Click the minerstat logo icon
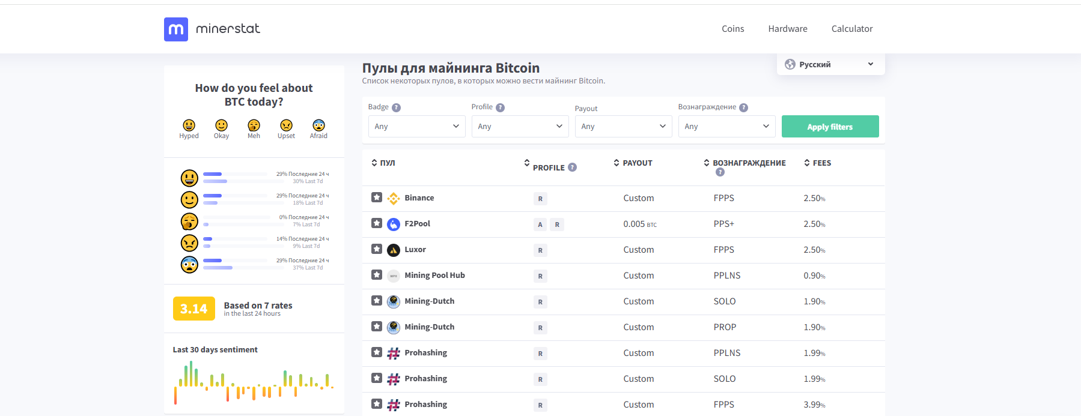 (x=176, y=29)
